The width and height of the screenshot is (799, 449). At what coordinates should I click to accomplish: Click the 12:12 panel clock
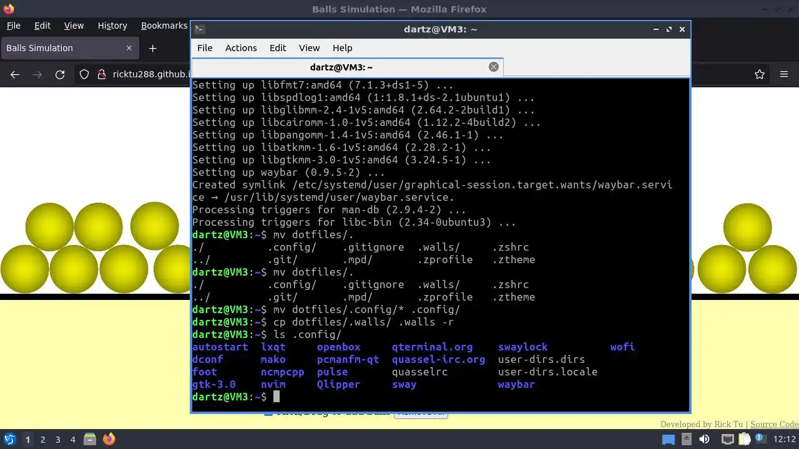pyautogui.click(x=785, y=439)
